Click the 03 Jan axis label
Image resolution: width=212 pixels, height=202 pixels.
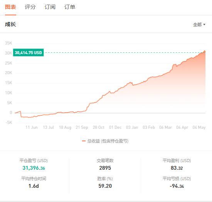(x=132, y=127)
